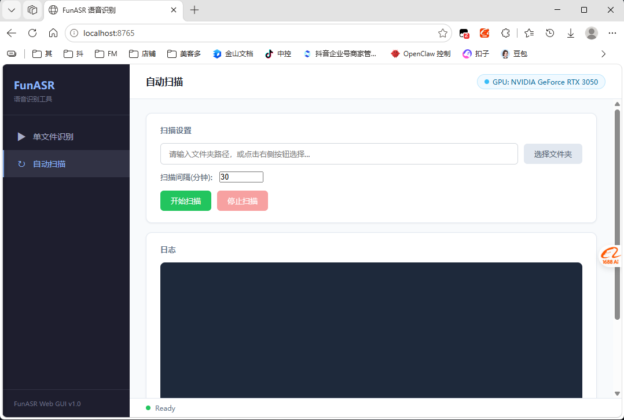
Task: Open the favorites list icon
Action: 529,33
